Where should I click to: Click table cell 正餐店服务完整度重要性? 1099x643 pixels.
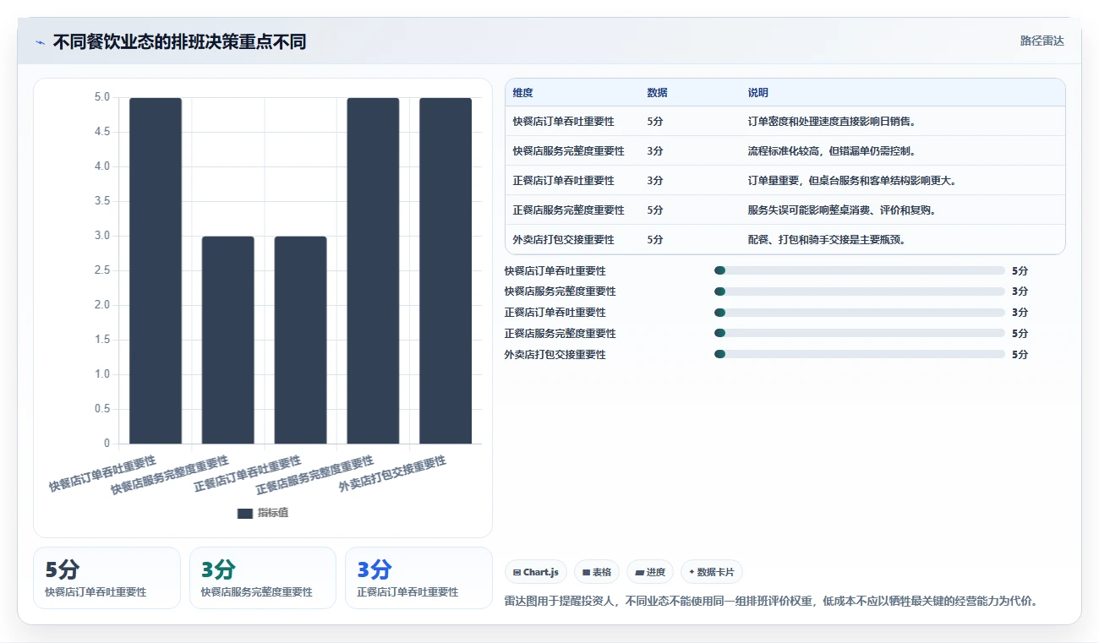click(569, 210)
